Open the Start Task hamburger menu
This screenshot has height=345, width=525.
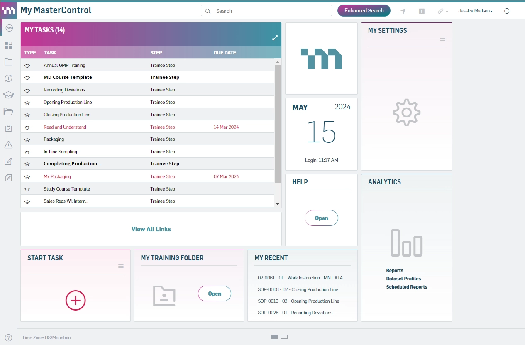[x=121, y=266]
